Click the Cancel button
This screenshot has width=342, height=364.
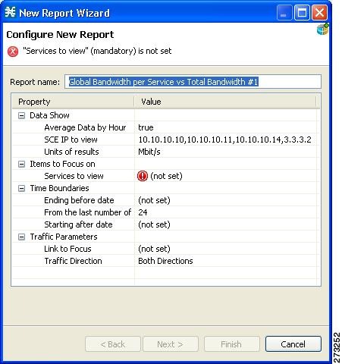(x=293, y=344)
